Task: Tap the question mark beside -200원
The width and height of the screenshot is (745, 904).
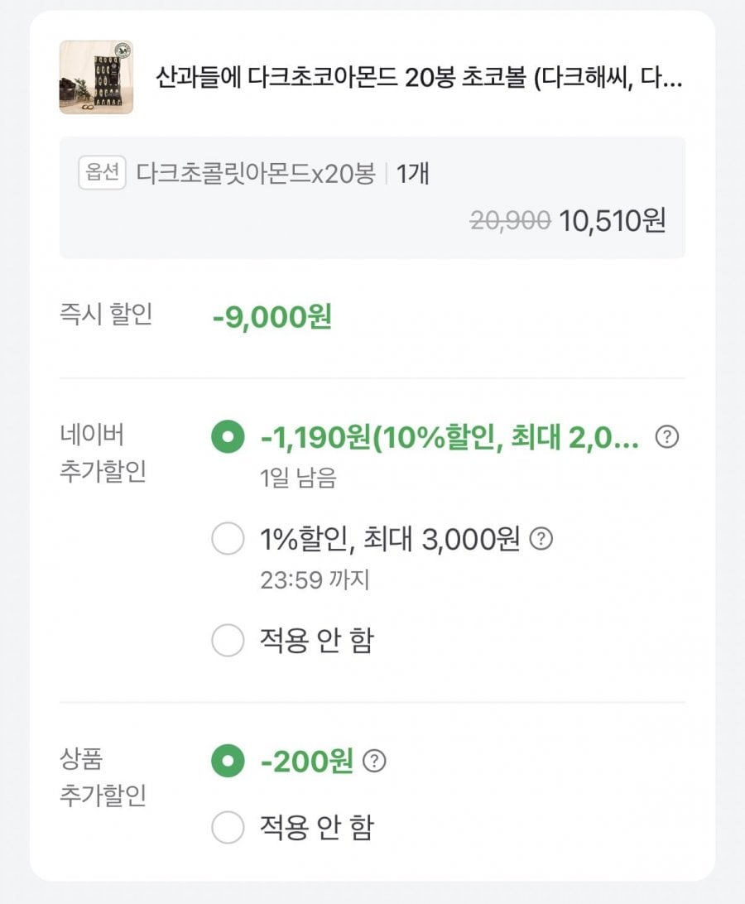Action: [375, 761]
